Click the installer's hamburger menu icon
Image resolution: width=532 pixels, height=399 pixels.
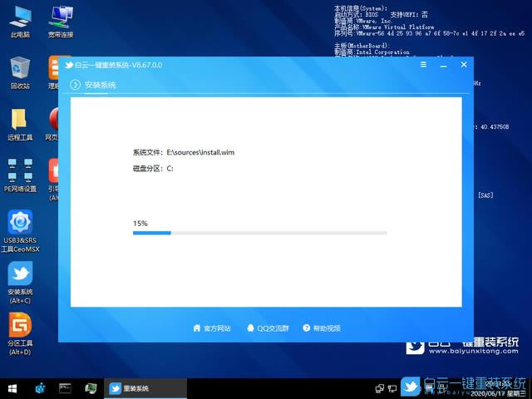point(424,64)
